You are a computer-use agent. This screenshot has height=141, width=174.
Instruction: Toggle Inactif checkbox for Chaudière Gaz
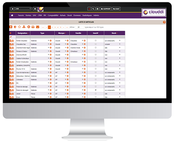click(95, 44)
